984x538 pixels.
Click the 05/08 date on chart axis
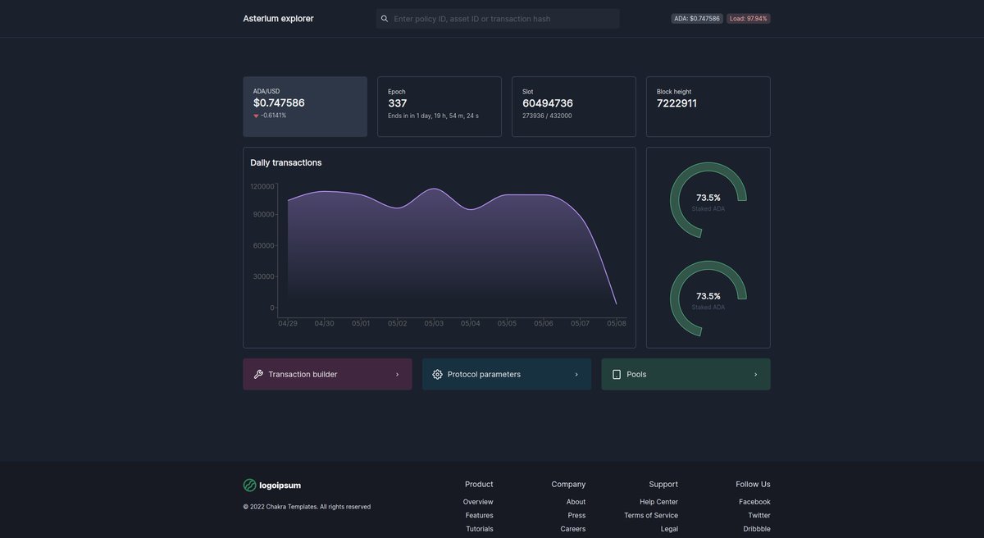click(617, 323)
